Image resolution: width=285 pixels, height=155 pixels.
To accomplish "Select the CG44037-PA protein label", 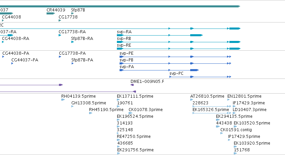I will (x=25, y=60).
